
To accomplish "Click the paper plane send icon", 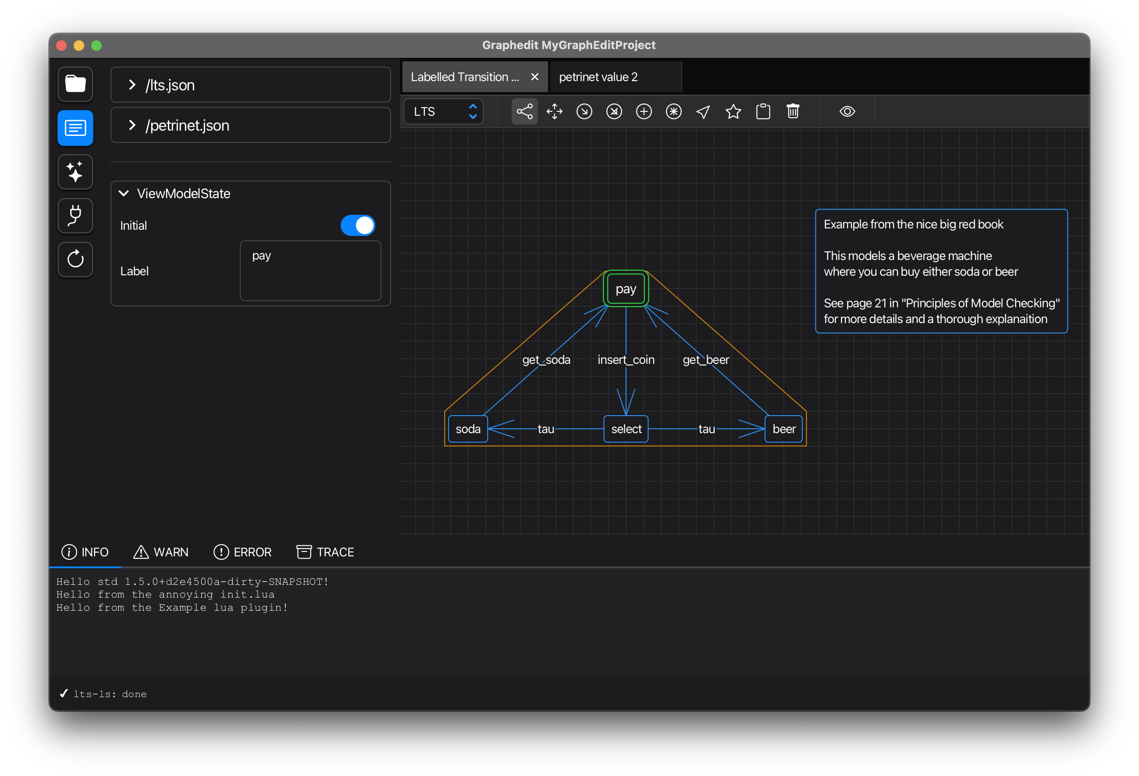I will (x=703, y=112).
